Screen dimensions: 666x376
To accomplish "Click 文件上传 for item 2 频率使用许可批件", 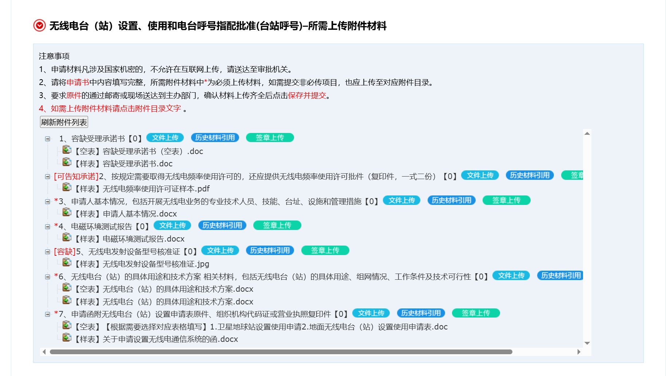I will coord(480,175).
